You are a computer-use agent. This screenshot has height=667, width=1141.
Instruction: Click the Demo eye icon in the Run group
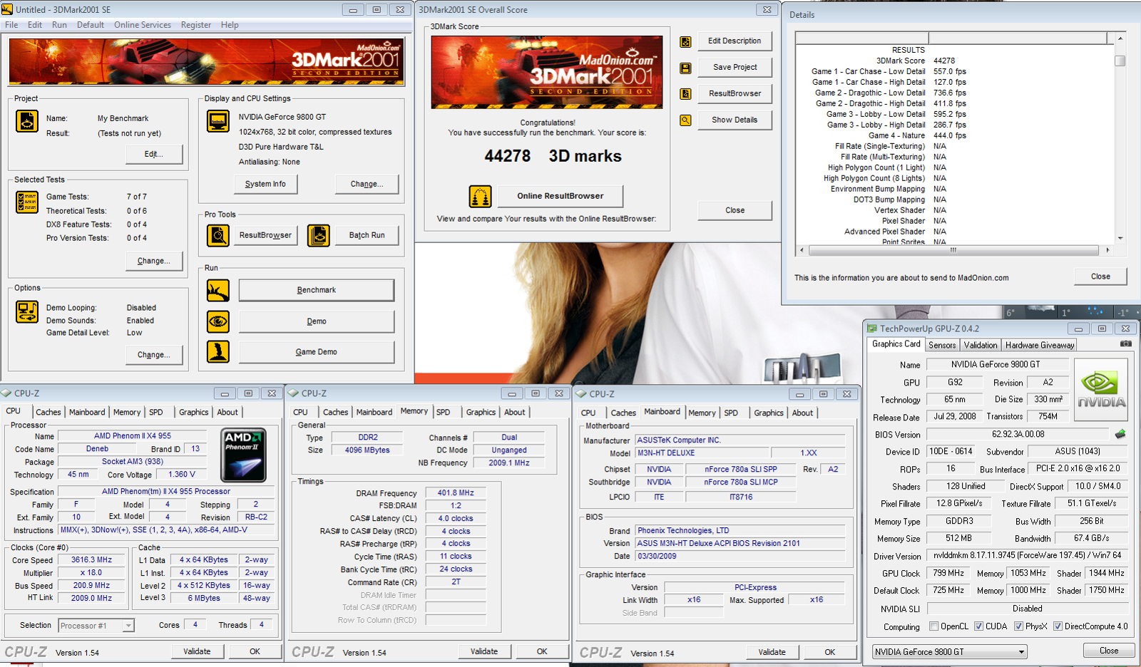218,321
